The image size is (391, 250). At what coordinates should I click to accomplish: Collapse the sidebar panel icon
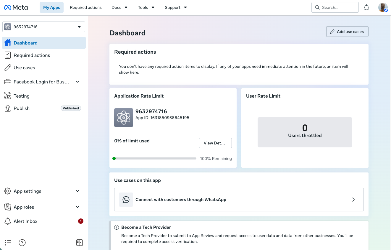pyautogui.click(x=79, y=243)
